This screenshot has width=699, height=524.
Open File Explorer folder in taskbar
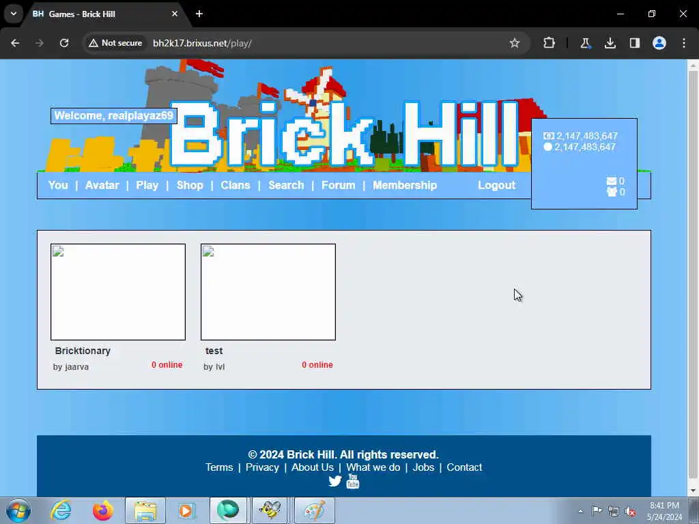145,510
